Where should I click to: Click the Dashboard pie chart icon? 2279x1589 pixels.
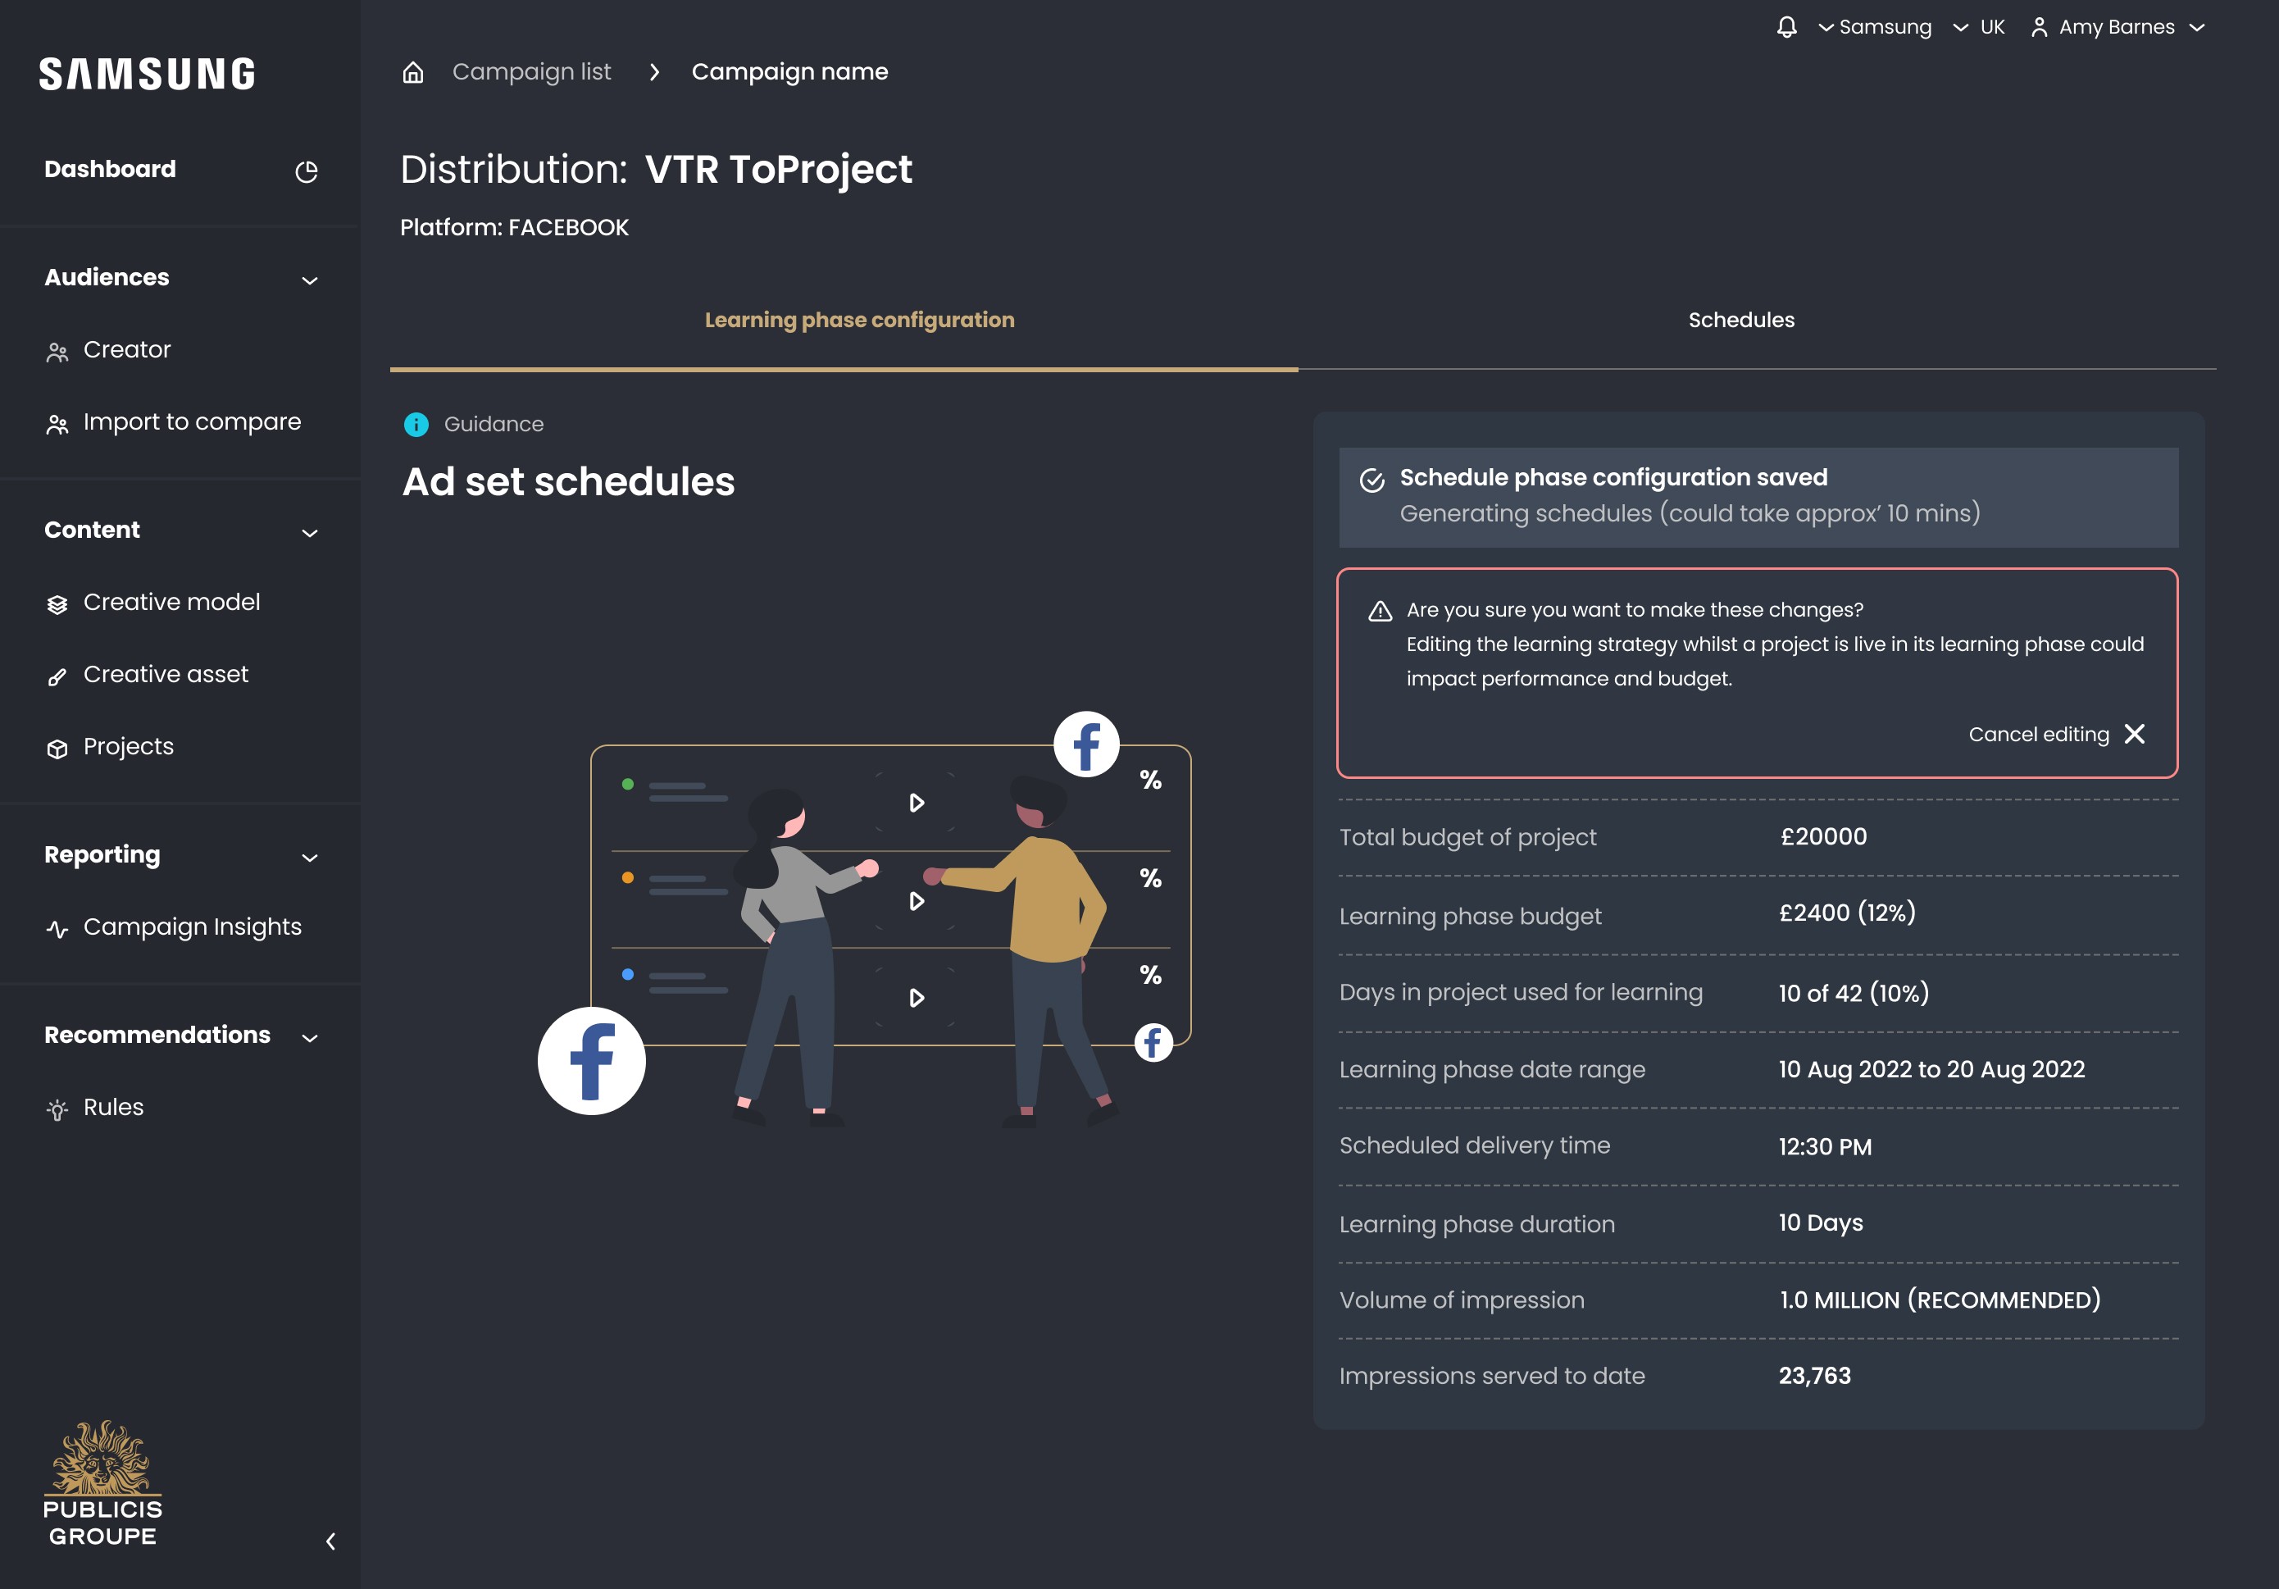coord(307,171)
